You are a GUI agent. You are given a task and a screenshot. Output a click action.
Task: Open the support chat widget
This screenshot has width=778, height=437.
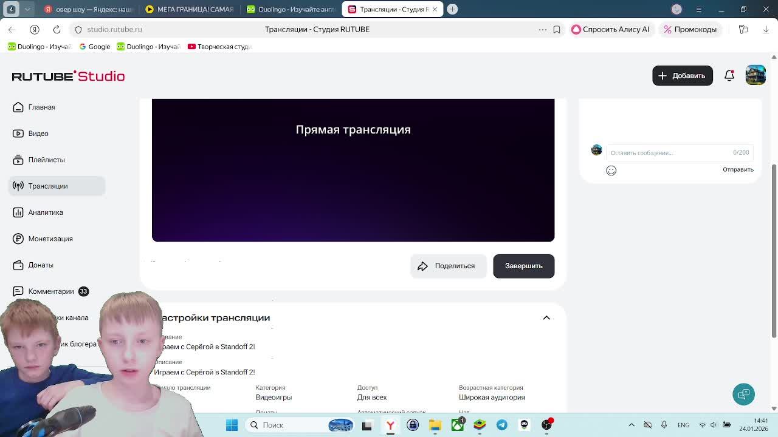pyautogui.click(x=743, y=395)
